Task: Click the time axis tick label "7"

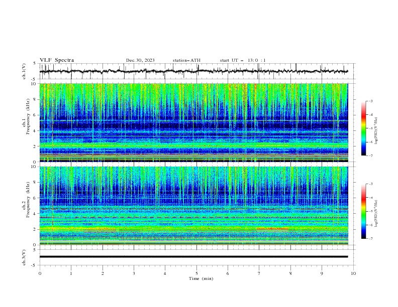Action: [x=259, y=273]
